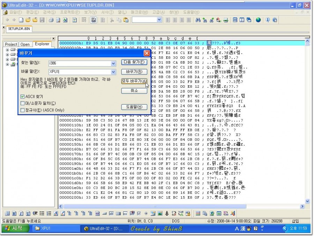Image resolution: width=314 pixels, height=236 pixels.
Task: Expand the fourth tree node in Explorer
Action: tap(7, 64)
